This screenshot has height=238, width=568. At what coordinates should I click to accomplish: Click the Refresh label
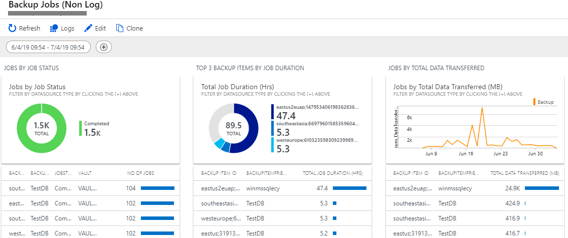pos(30,28)
